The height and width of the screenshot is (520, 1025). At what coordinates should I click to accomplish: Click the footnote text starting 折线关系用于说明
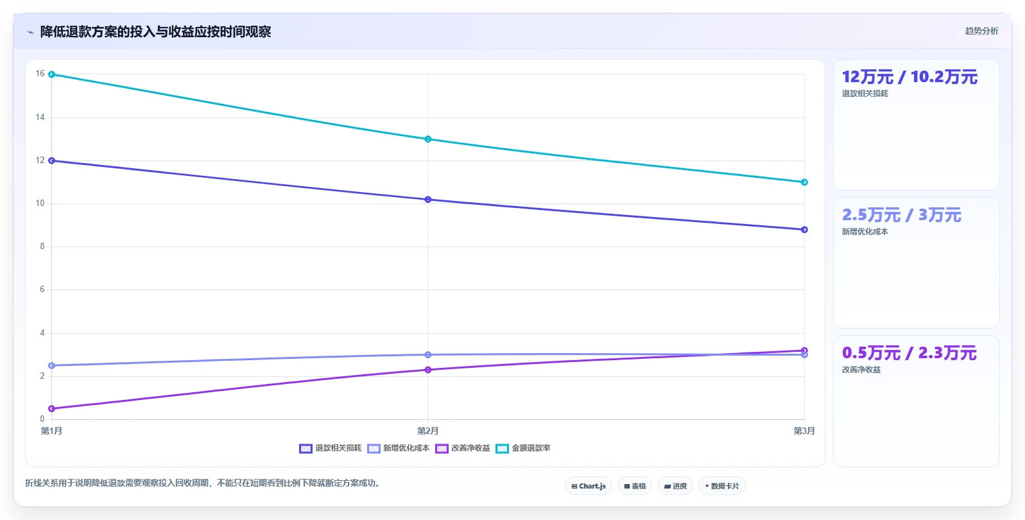tap(204, 483)
